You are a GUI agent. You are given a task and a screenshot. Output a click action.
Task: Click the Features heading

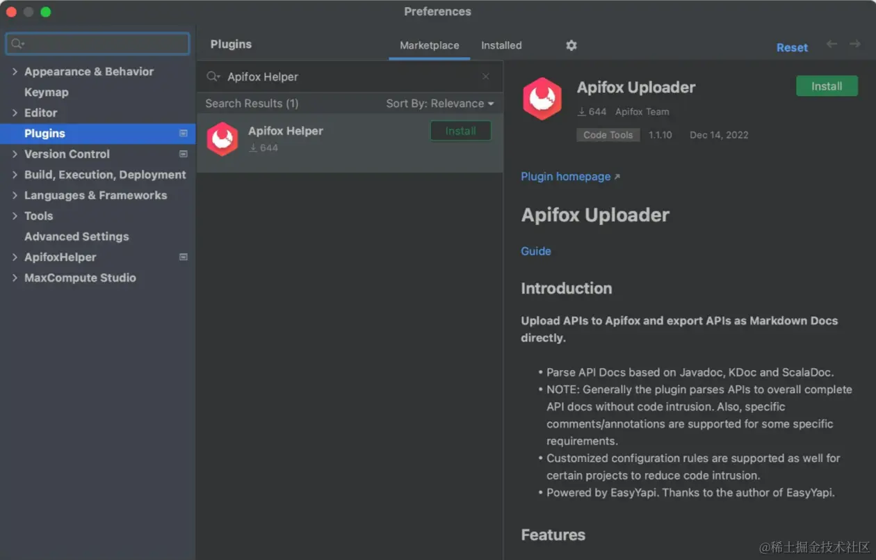pos(553,535)
